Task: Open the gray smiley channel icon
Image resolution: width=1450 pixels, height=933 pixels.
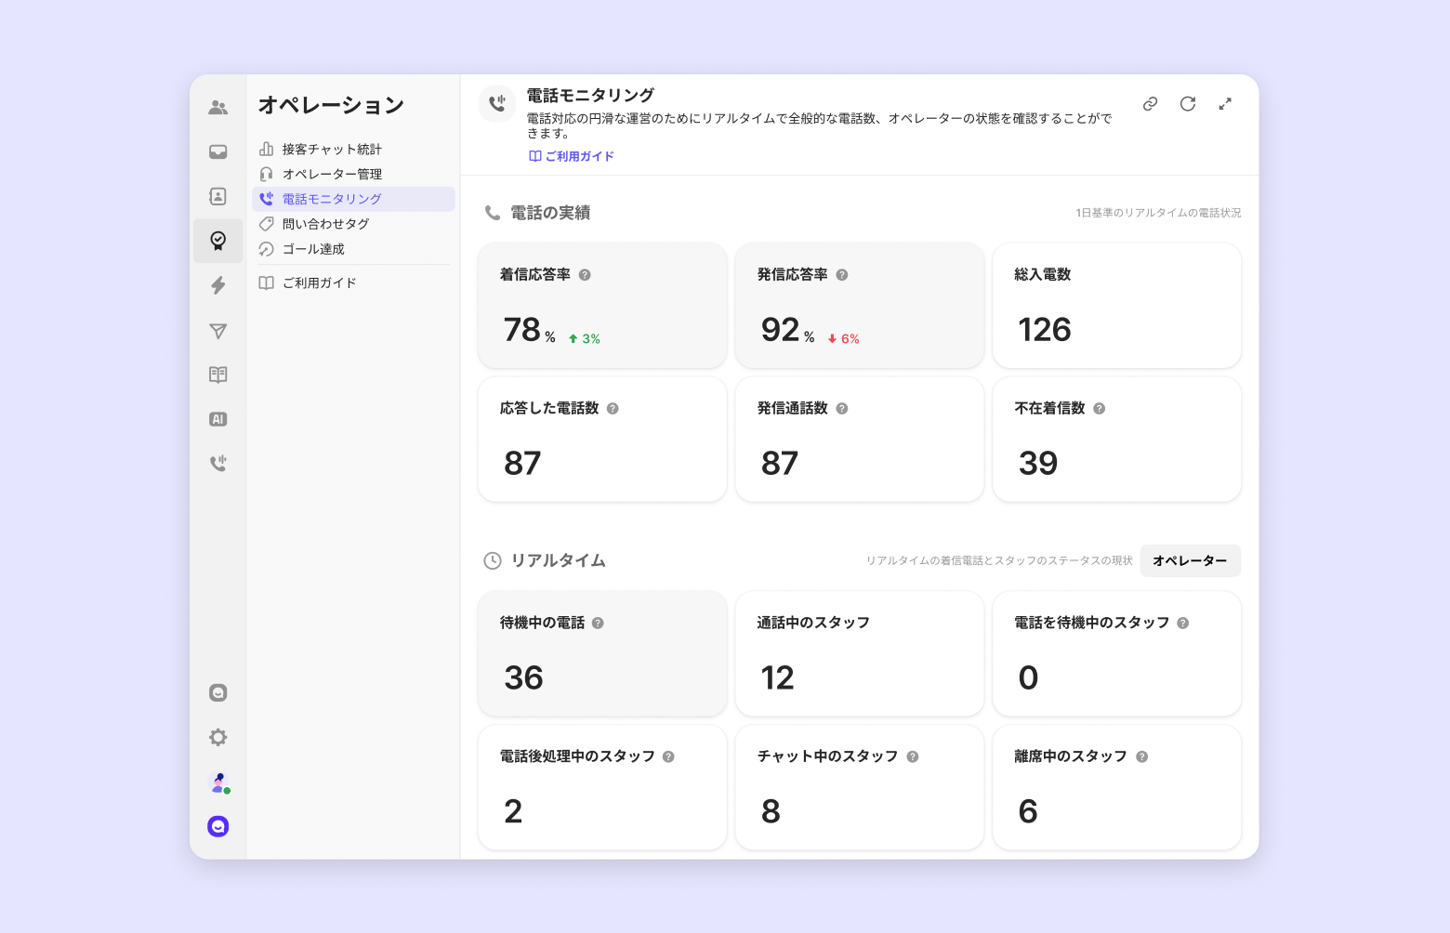Action: point(217,692)
